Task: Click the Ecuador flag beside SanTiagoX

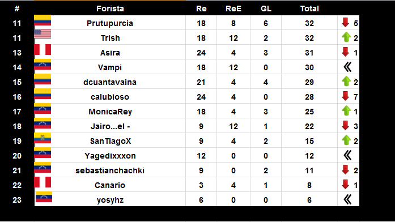Action: [43, 138]
